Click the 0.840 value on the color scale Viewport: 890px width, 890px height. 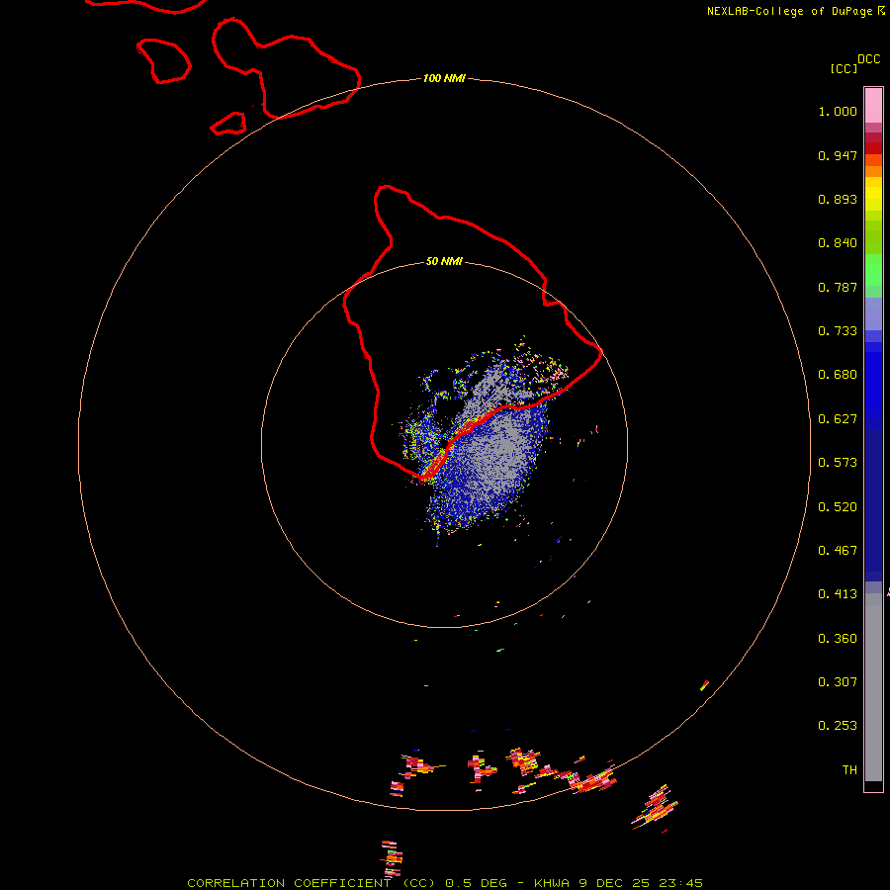pos(838,243)
